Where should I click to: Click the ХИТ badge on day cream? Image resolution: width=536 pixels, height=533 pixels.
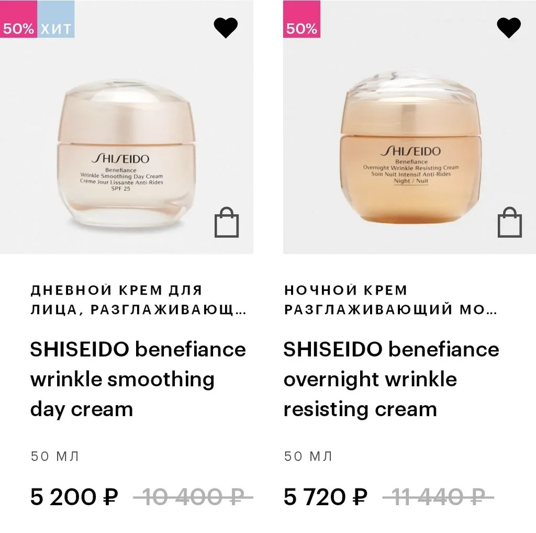[x=55, y=19]
